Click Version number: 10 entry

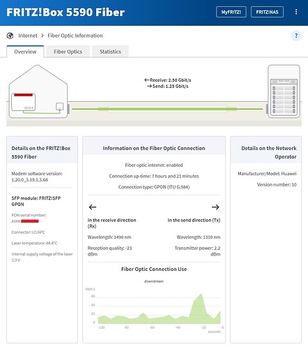[277, 184]
